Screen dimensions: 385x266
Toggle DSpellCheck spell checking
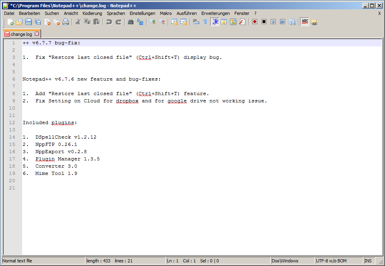[x=304, y=22]
